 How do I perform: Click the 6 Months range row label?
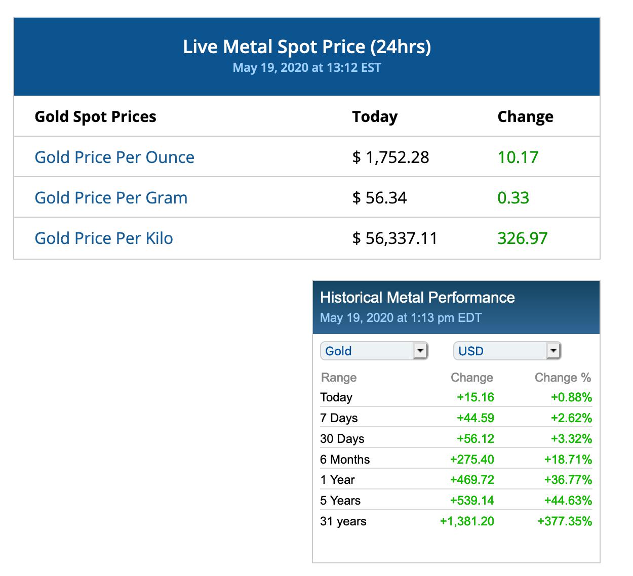[x=345, y=460]
